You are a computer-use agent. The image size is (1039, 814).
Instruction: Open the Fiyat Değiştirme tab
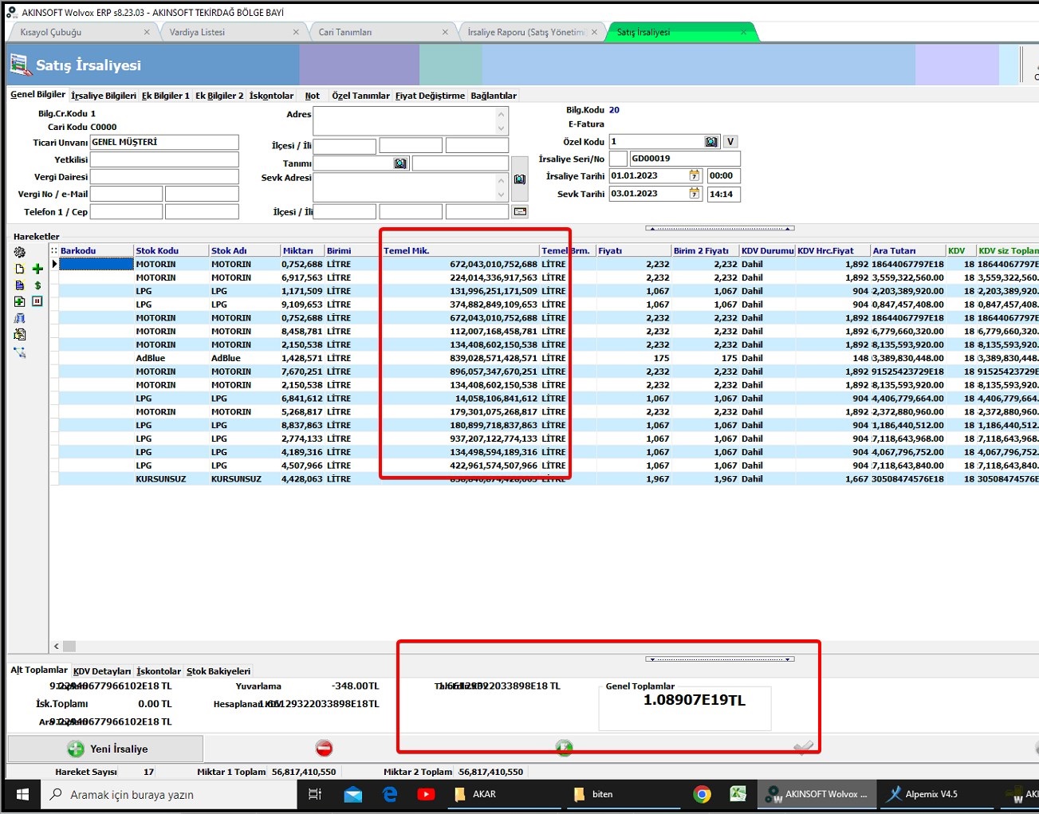[430, 96]
